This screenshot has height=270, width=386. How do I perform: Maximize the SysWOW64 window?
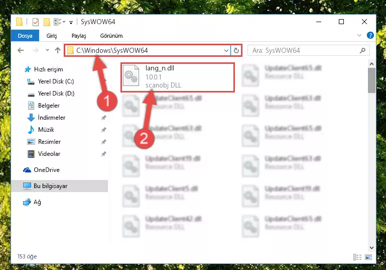click(341, 22)
